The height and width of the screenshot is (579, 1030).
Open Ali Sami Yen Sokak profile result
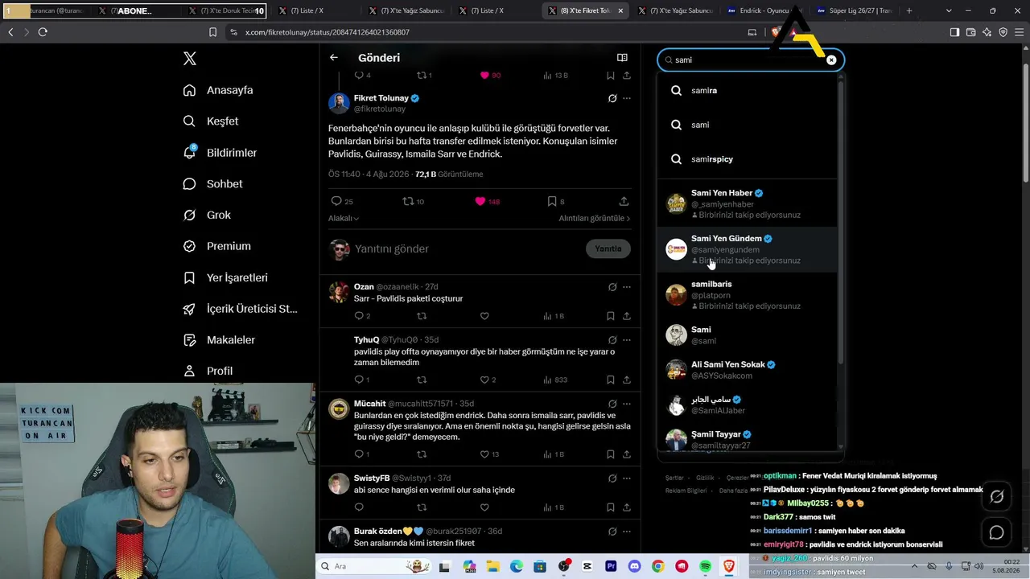coord(747,370)
